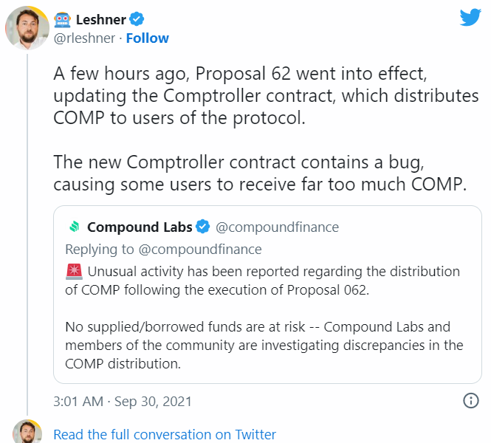Click the Leshner display name
The width and height of the screenshot is (491, 443).
[x=90, y=19]
